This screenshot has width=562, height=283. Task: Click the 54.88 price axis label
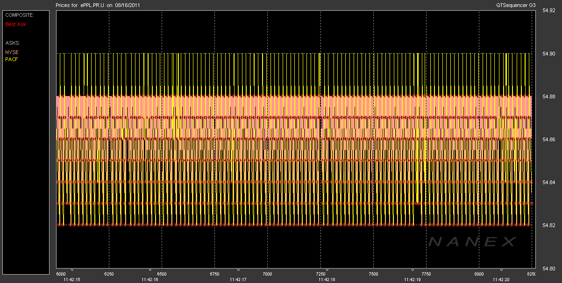pos(548,97)
